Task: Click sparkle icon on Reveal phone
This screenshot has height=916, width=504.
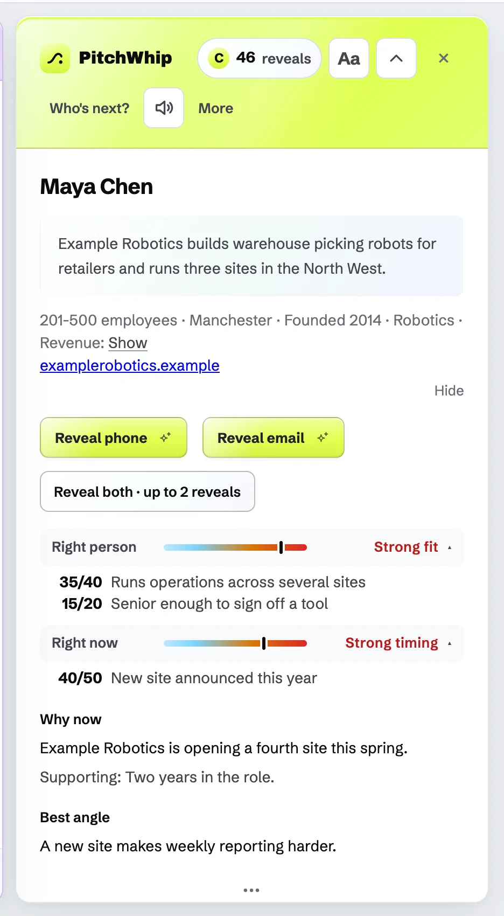Action: click(x=165, y=438)
